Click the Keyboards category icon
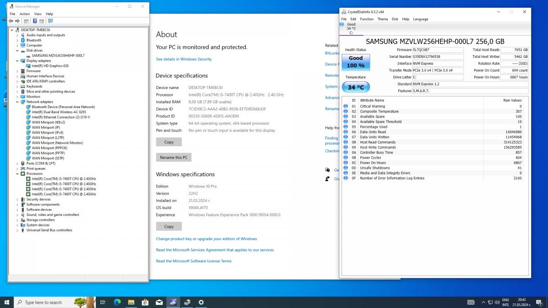548x308 pixels. 23,86
